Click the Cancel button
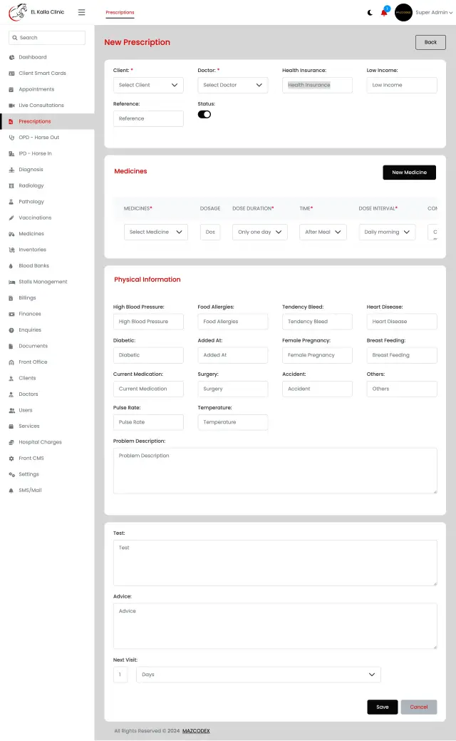The image size is (456, 741). [x=419, y=707]
